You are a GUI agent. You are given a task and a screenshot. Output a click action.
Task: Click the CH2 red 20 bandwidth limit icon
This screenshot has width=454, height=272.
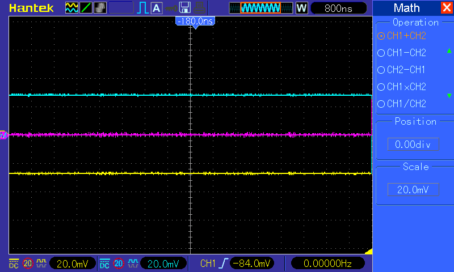[x=119, y=263]
